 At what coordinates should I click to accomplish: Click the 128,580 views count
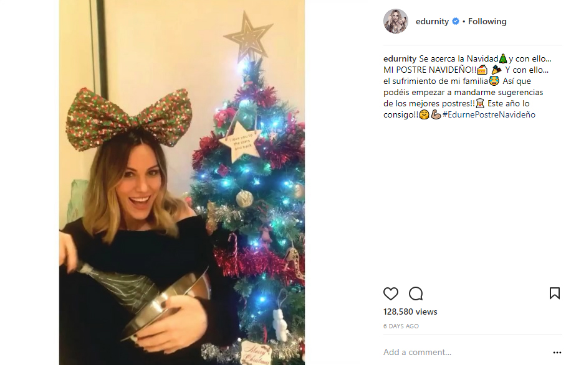pos(410,312)
